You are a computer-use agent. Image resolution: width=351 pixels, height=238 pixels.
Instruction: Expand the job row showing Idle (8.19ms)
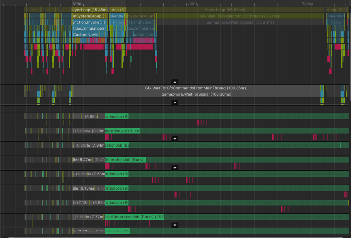(x=175, y=139)
